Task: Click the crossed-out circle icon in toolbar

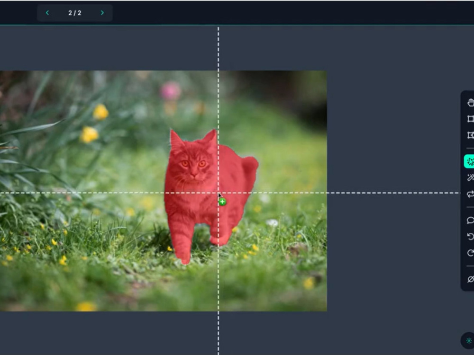Action: 470,279
